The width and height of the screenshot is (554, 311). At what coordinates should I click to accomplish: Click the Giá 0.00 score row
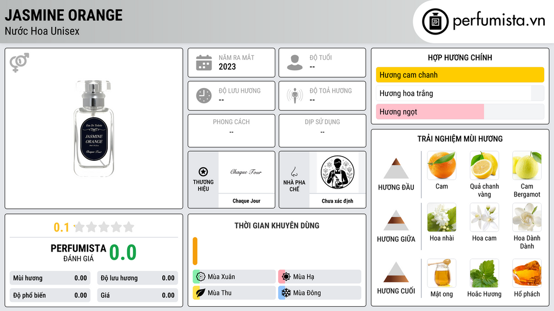pyautogui.click(x=137, y=295)
